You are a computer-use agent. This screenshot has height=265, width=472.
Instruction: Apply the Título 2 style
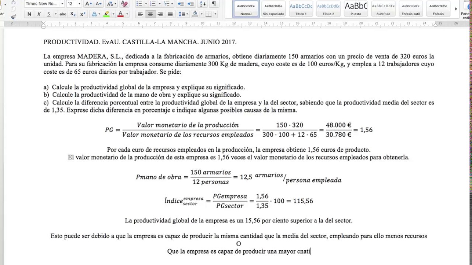click(329, 9)
